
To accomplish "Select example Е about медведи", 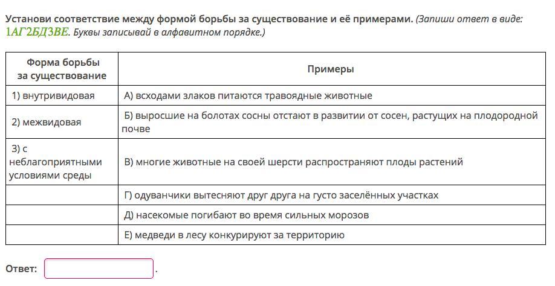I will 234,235.
